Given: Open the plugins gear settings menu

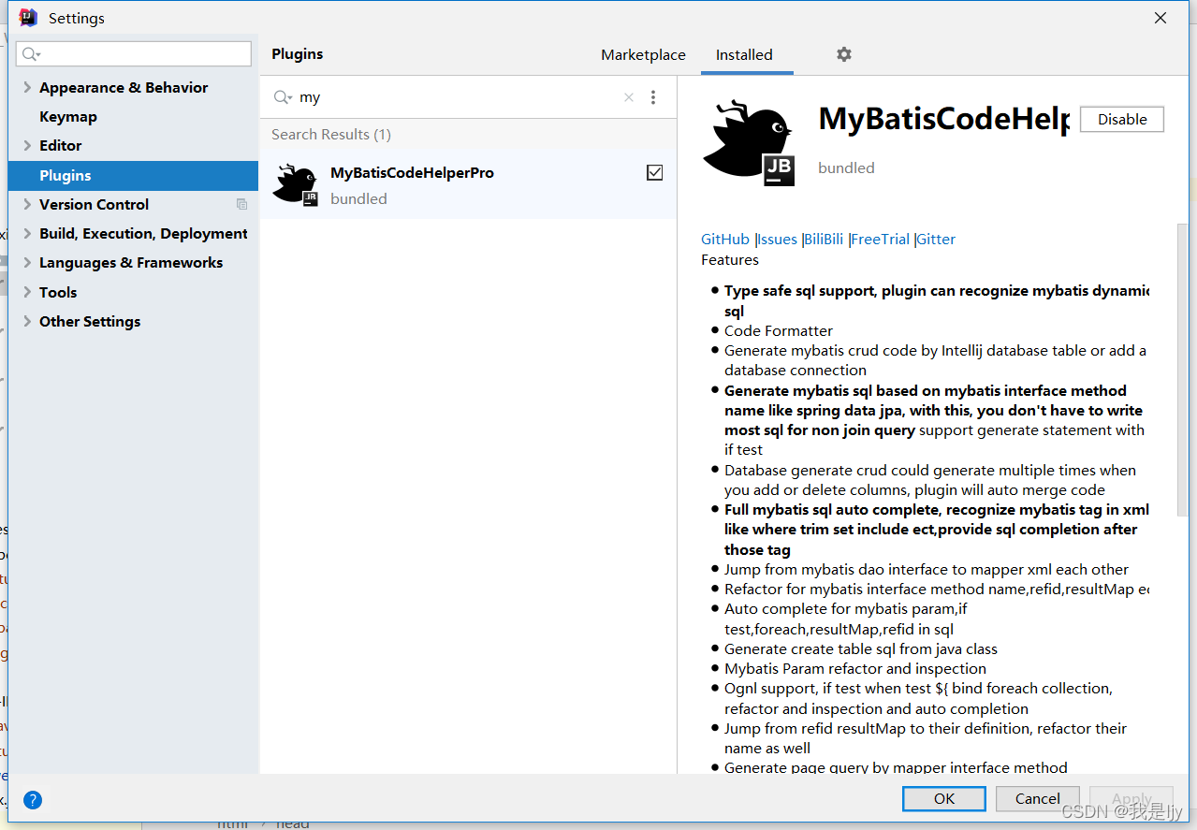Looking at the screenshot, I should tap(844, 54).
